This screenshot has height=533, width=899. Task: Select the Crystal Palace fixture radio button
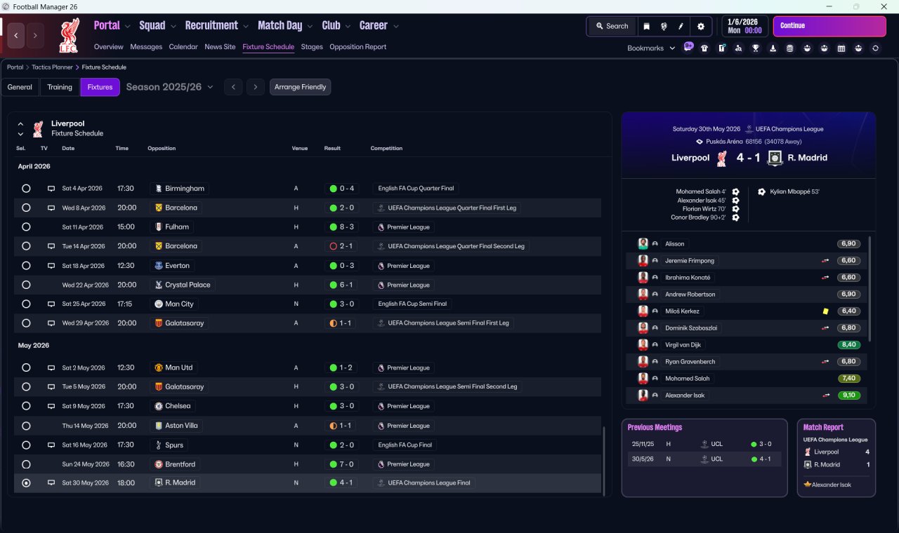[26, 285]
